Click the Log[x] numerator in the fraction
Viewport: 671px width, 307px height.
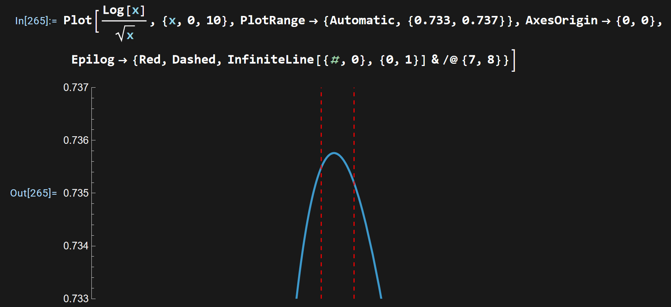coord(124,11)
